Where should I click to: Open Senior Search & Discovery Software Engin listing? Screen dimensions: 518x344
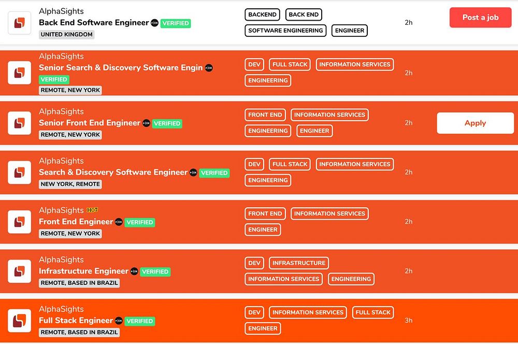121,67
